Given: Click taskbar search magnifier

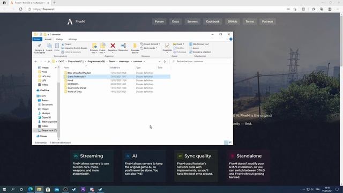Looking at the screenshot, I should pos(13,189).
